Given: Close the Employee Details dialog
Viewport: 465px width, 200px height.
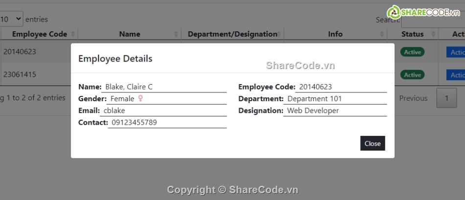Looking at the screenshot, I should click(372, 143).
